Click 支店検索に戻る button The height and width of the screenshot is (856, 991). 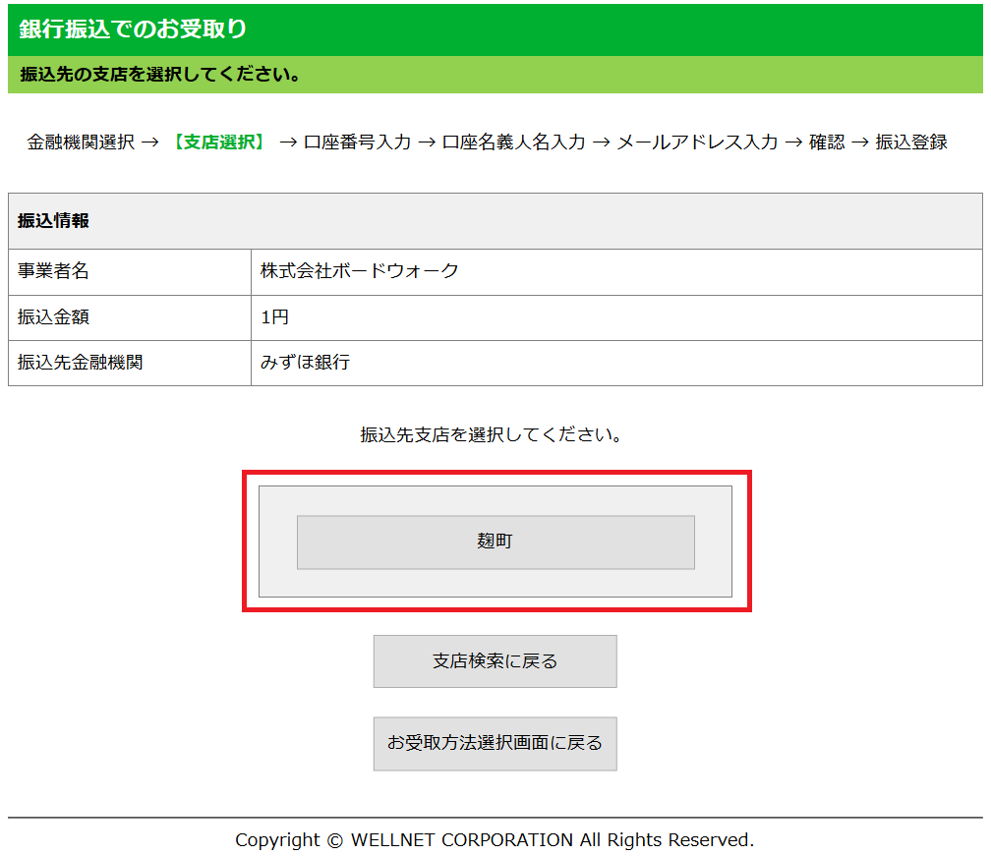[x=495, y=660]
